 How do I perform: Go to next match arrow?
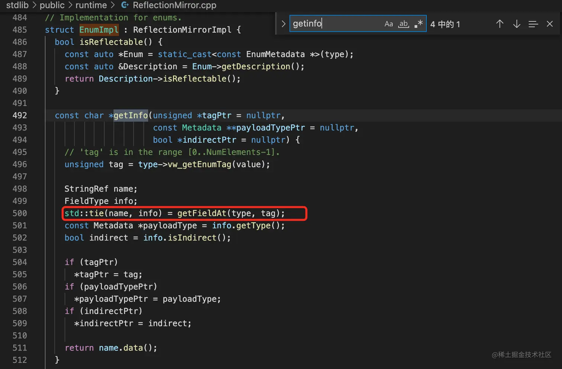(x=517, y=24)
